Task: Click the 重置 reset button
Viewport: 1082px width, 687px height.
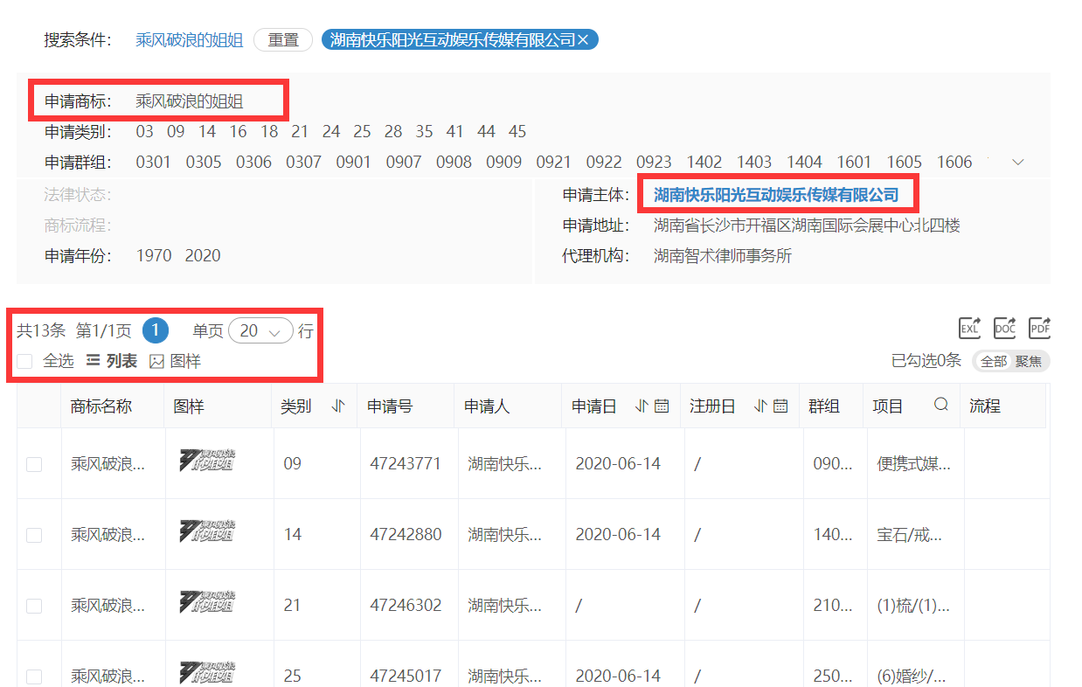Action: pos(283,40)
